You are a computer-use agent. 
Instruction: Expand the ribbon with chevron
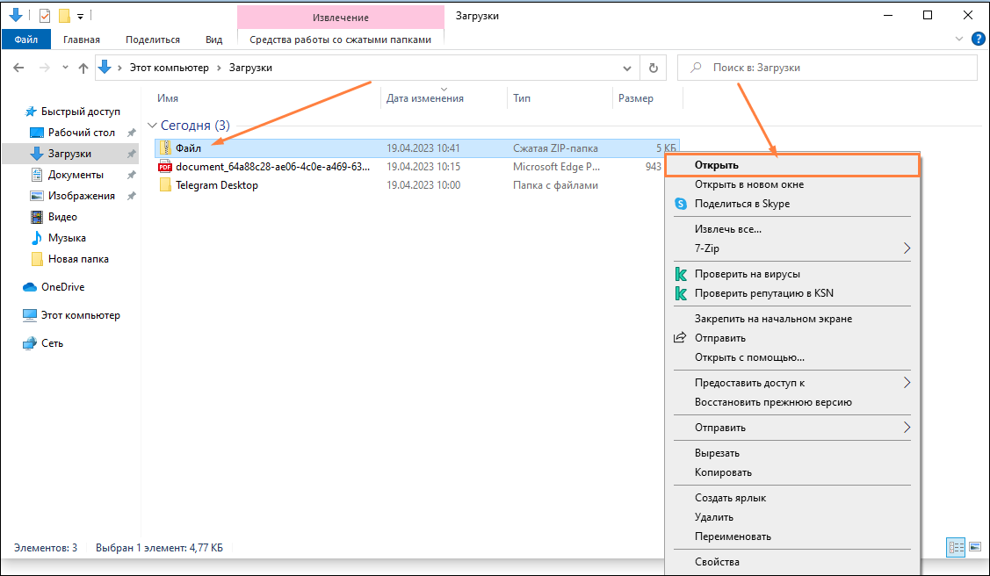click(x=958, y=40)
